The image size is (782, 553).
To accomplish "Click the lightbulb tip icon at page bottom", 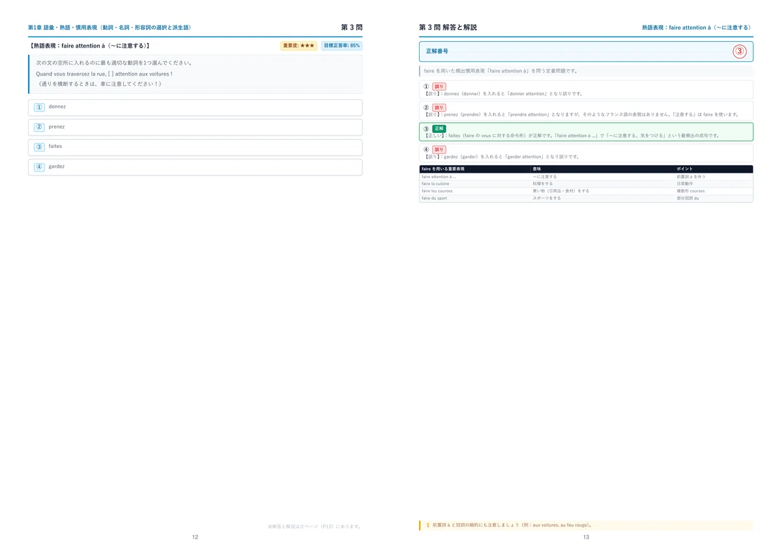I will point(427,525).
